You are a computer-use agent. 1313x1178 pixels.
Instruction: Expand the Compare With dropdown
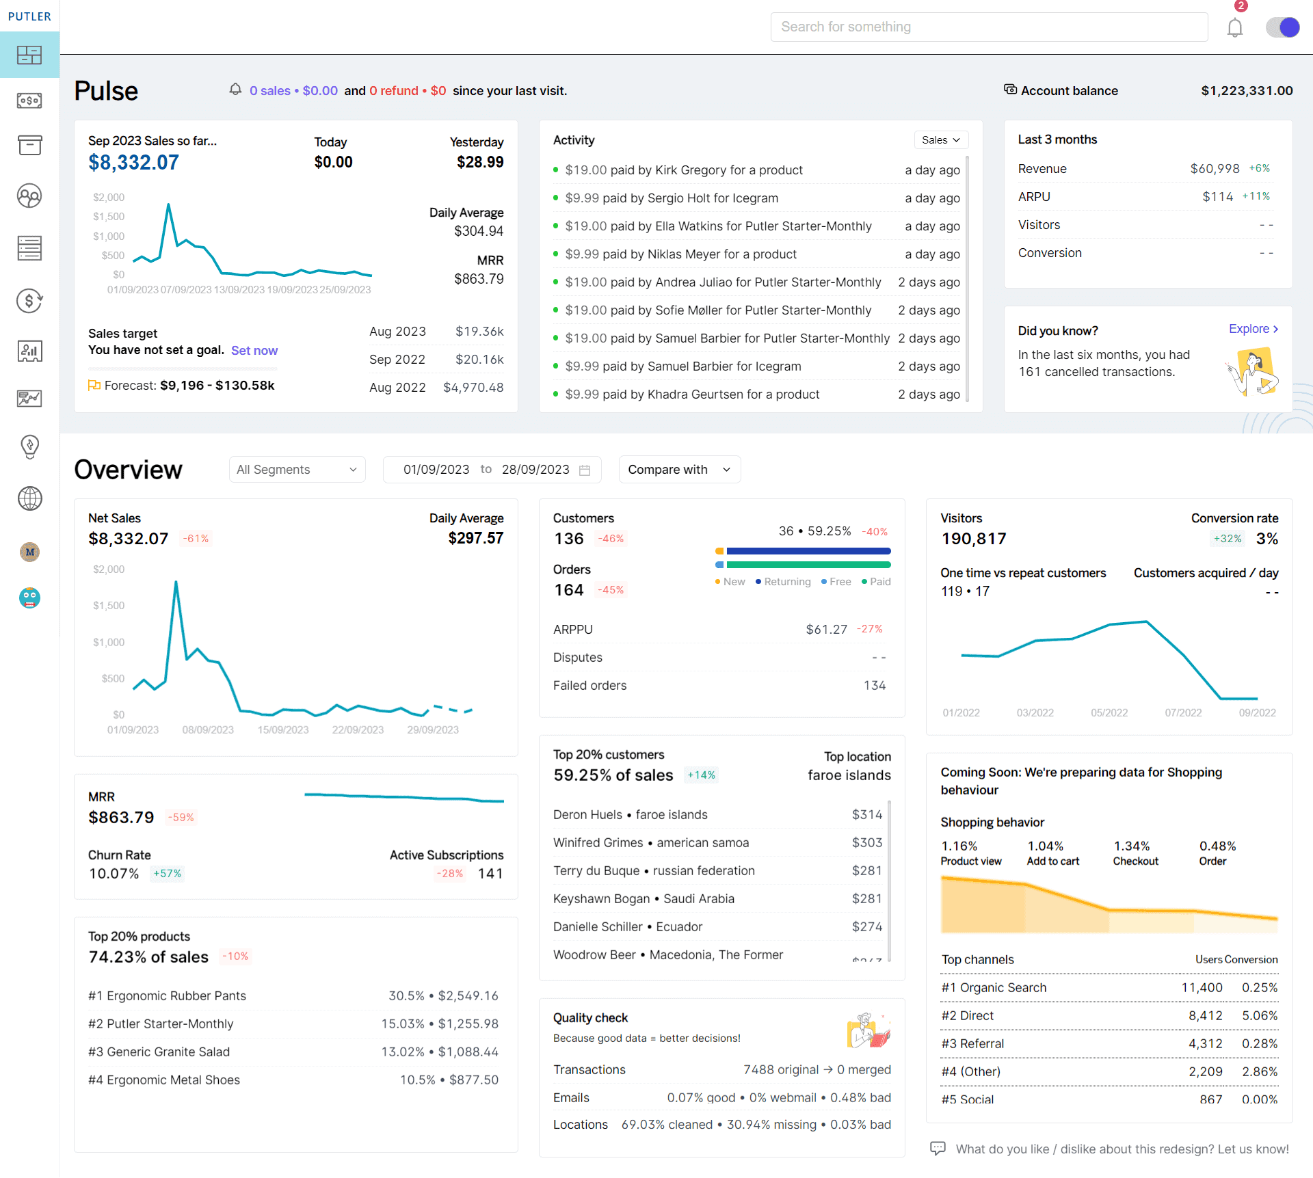pyautogui.click(x=678, y=468)
